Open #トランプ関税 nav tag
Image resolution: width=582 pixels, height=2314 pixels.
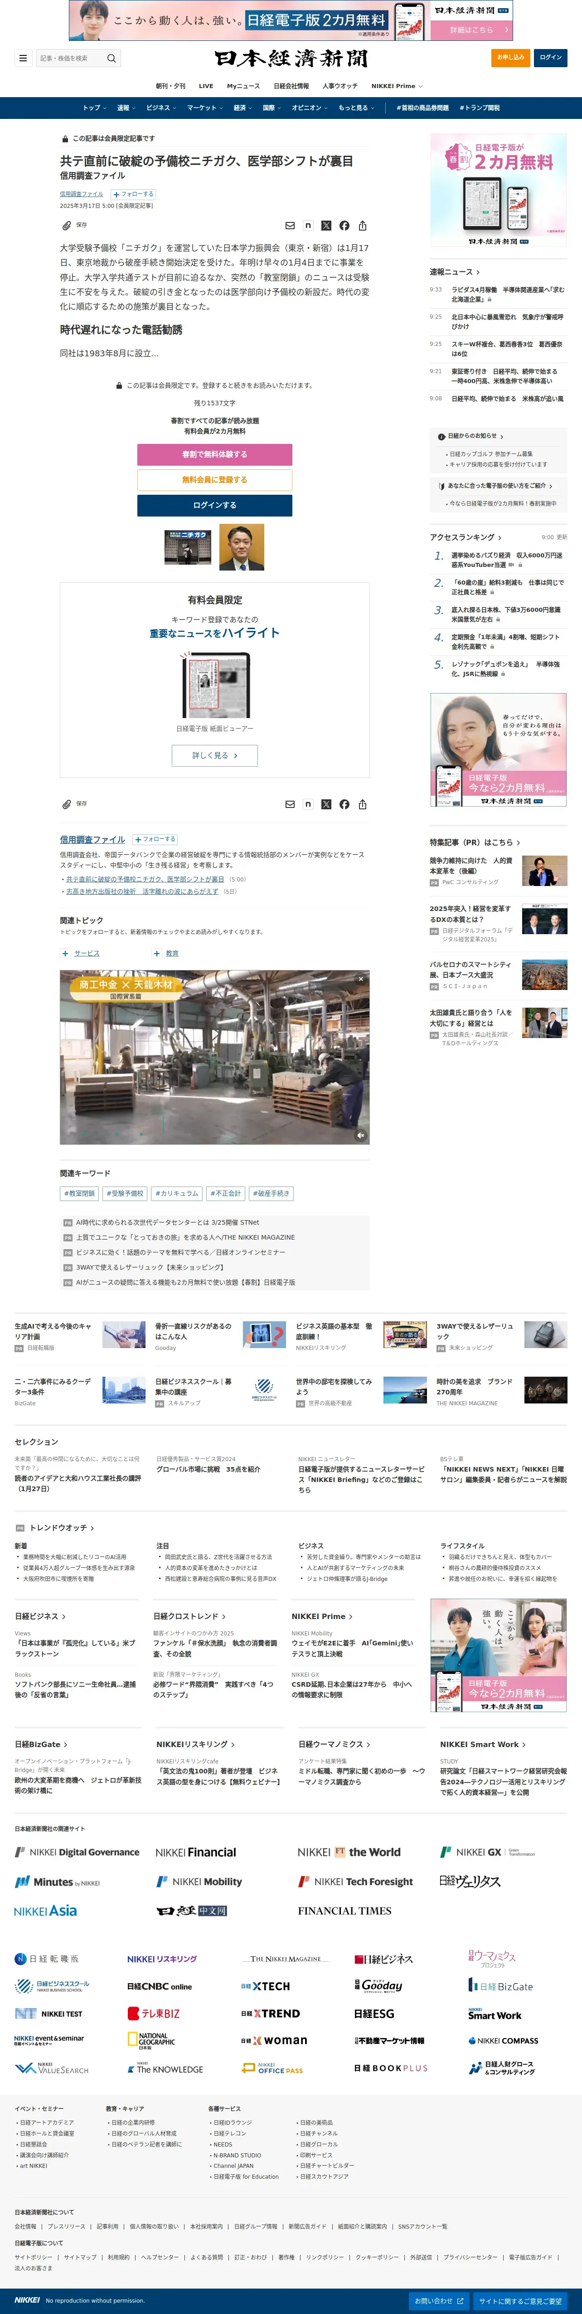[480, 108]
